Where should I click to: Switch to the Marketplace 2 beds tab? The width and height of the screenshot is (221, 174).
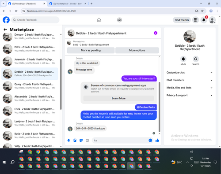click(68, 4)
